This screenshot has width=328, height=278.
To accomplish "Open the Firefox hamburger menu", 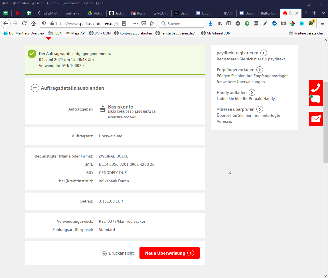I will [323, 23].
